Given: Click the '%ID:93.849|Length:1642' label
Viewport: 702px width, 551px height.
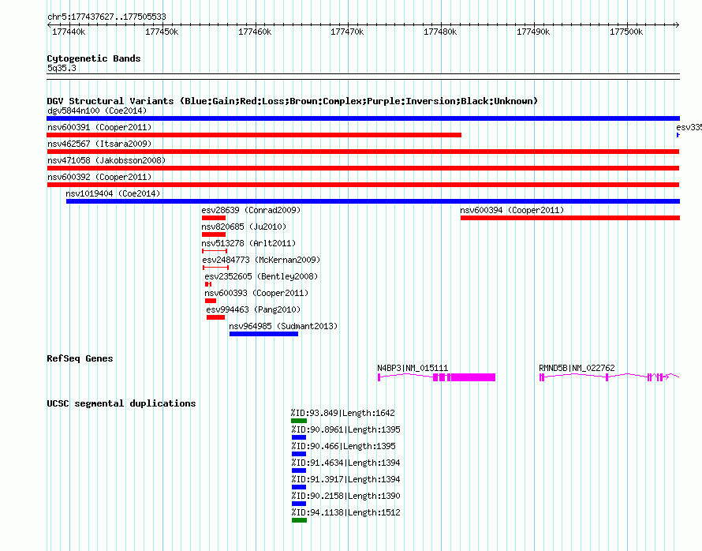Looking at the screenshot, I should [x=343, y=413].
